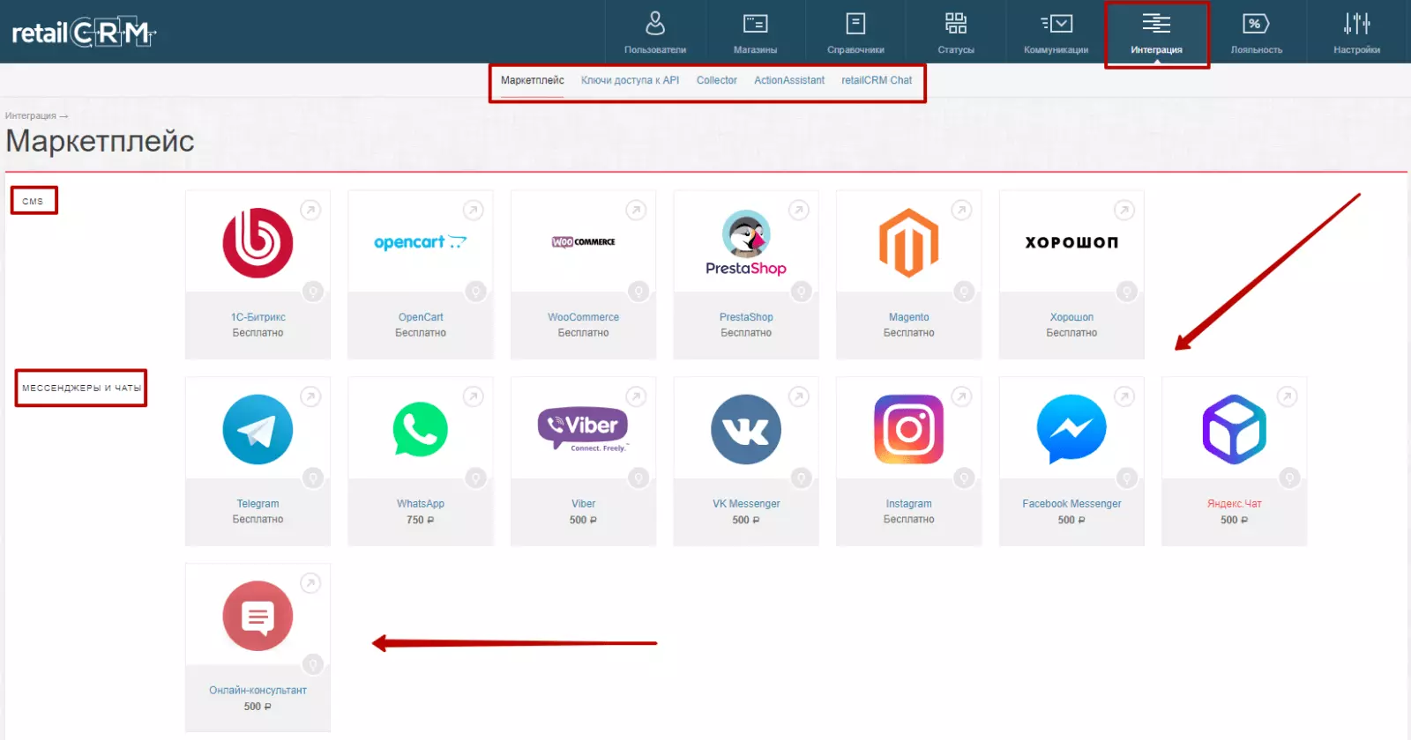
Task: Select the Instagram logo
Action: (909, 429)
